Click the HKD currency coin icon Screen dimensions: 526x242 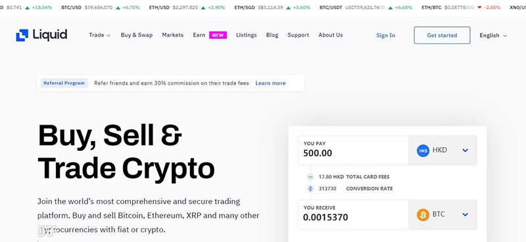[x=423, y=151]
